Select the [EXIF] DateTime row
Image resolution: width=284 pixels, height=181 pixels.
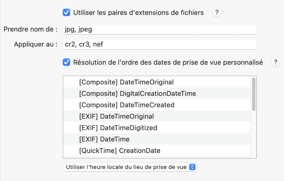click(157, 139)
